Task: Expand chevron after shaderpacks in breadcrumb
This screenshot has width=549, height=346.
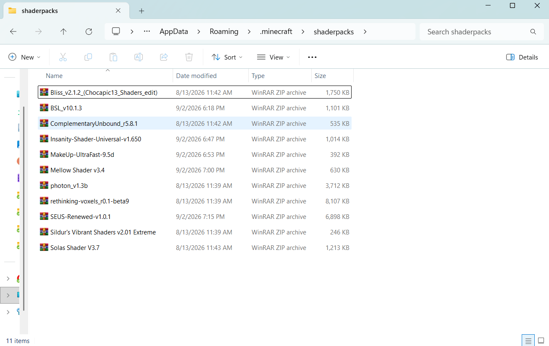Action: click(x=365, y=31)
